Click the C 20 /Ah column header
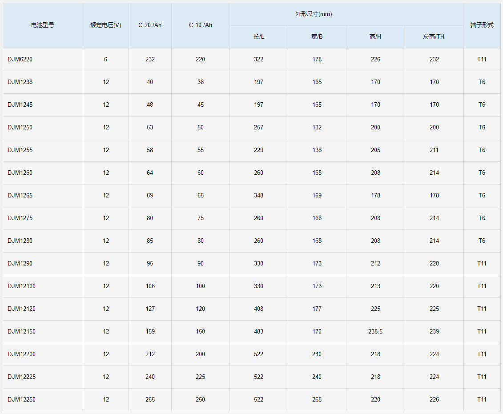The height and width of the screenshot is (414, 503). (150, 25)
